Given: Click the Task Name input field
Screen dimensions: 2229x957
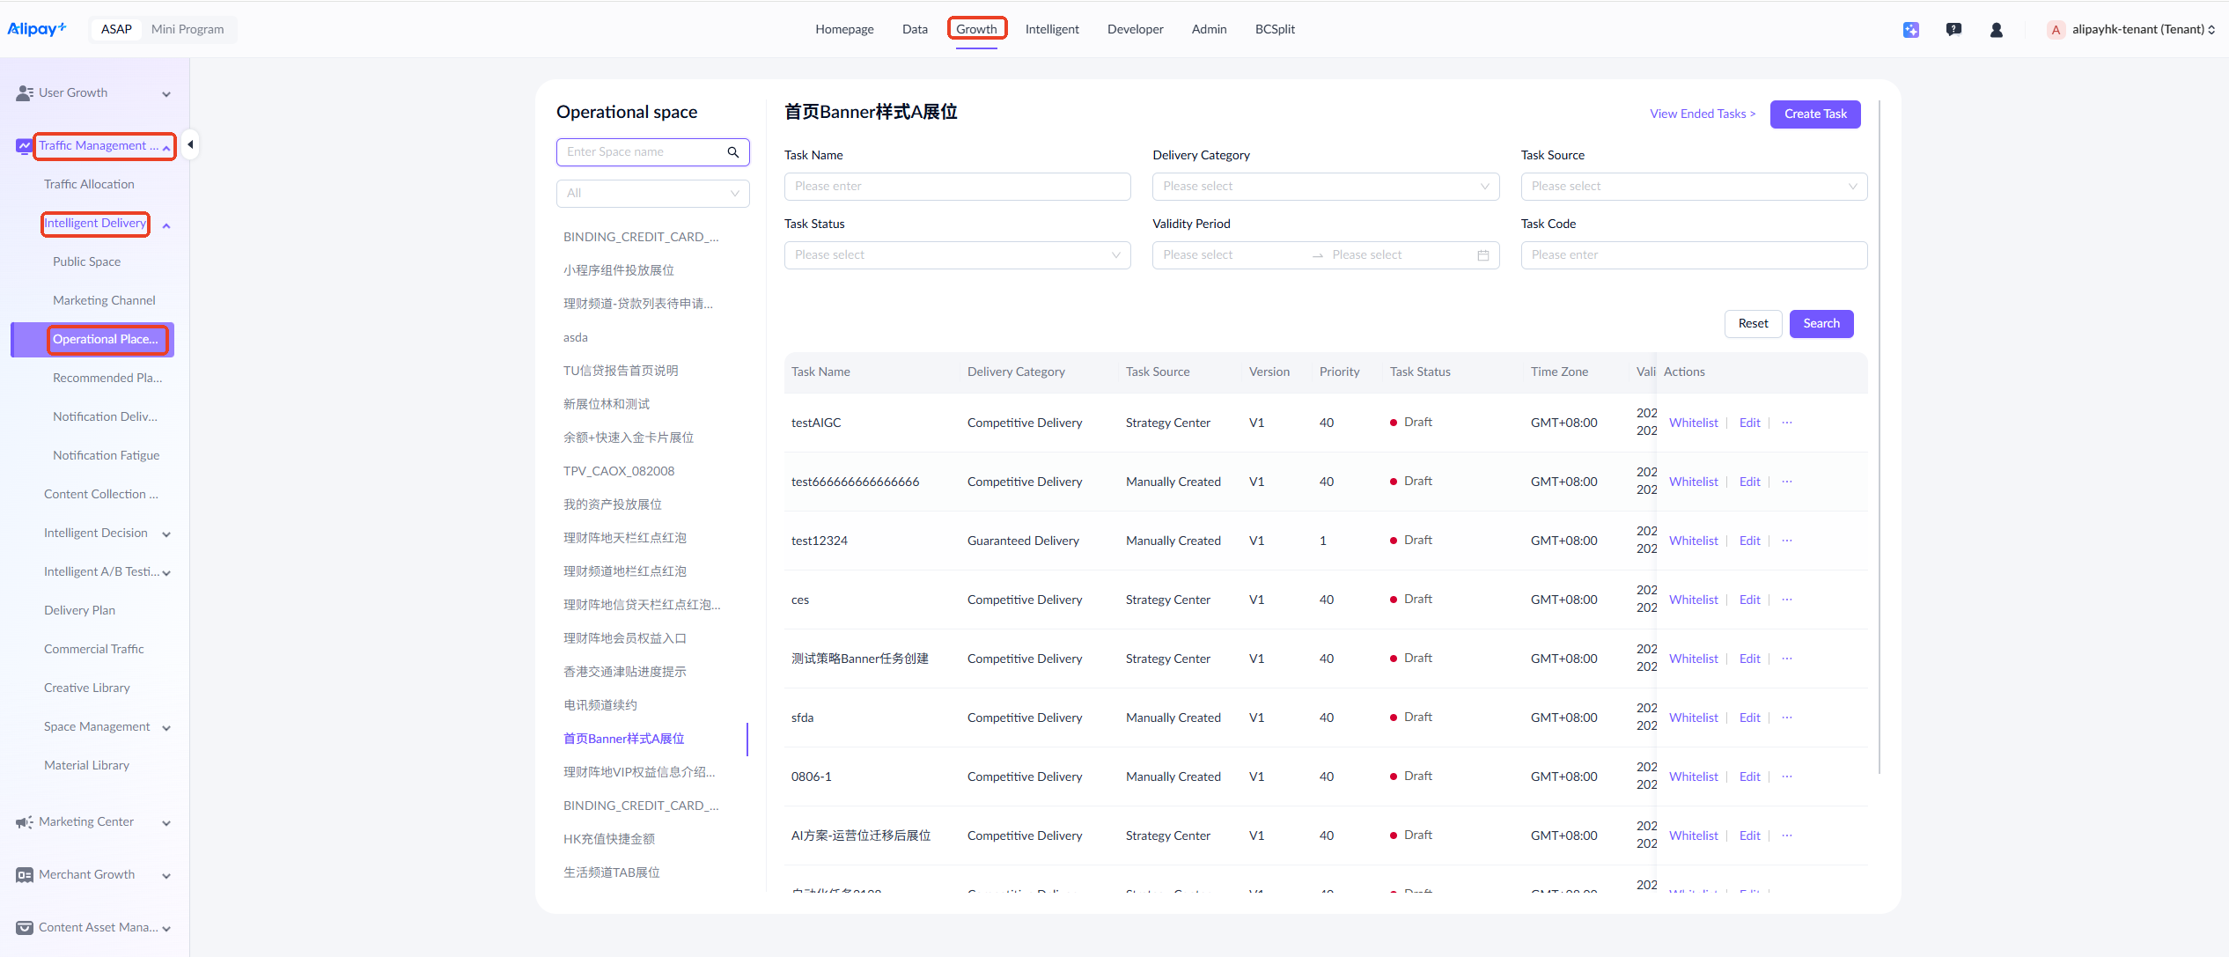Looking at the screenshot, I should (x=957, y=187).
